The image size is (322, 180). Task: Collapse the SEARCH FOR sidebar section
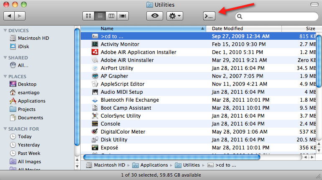[x=5, y=129]
